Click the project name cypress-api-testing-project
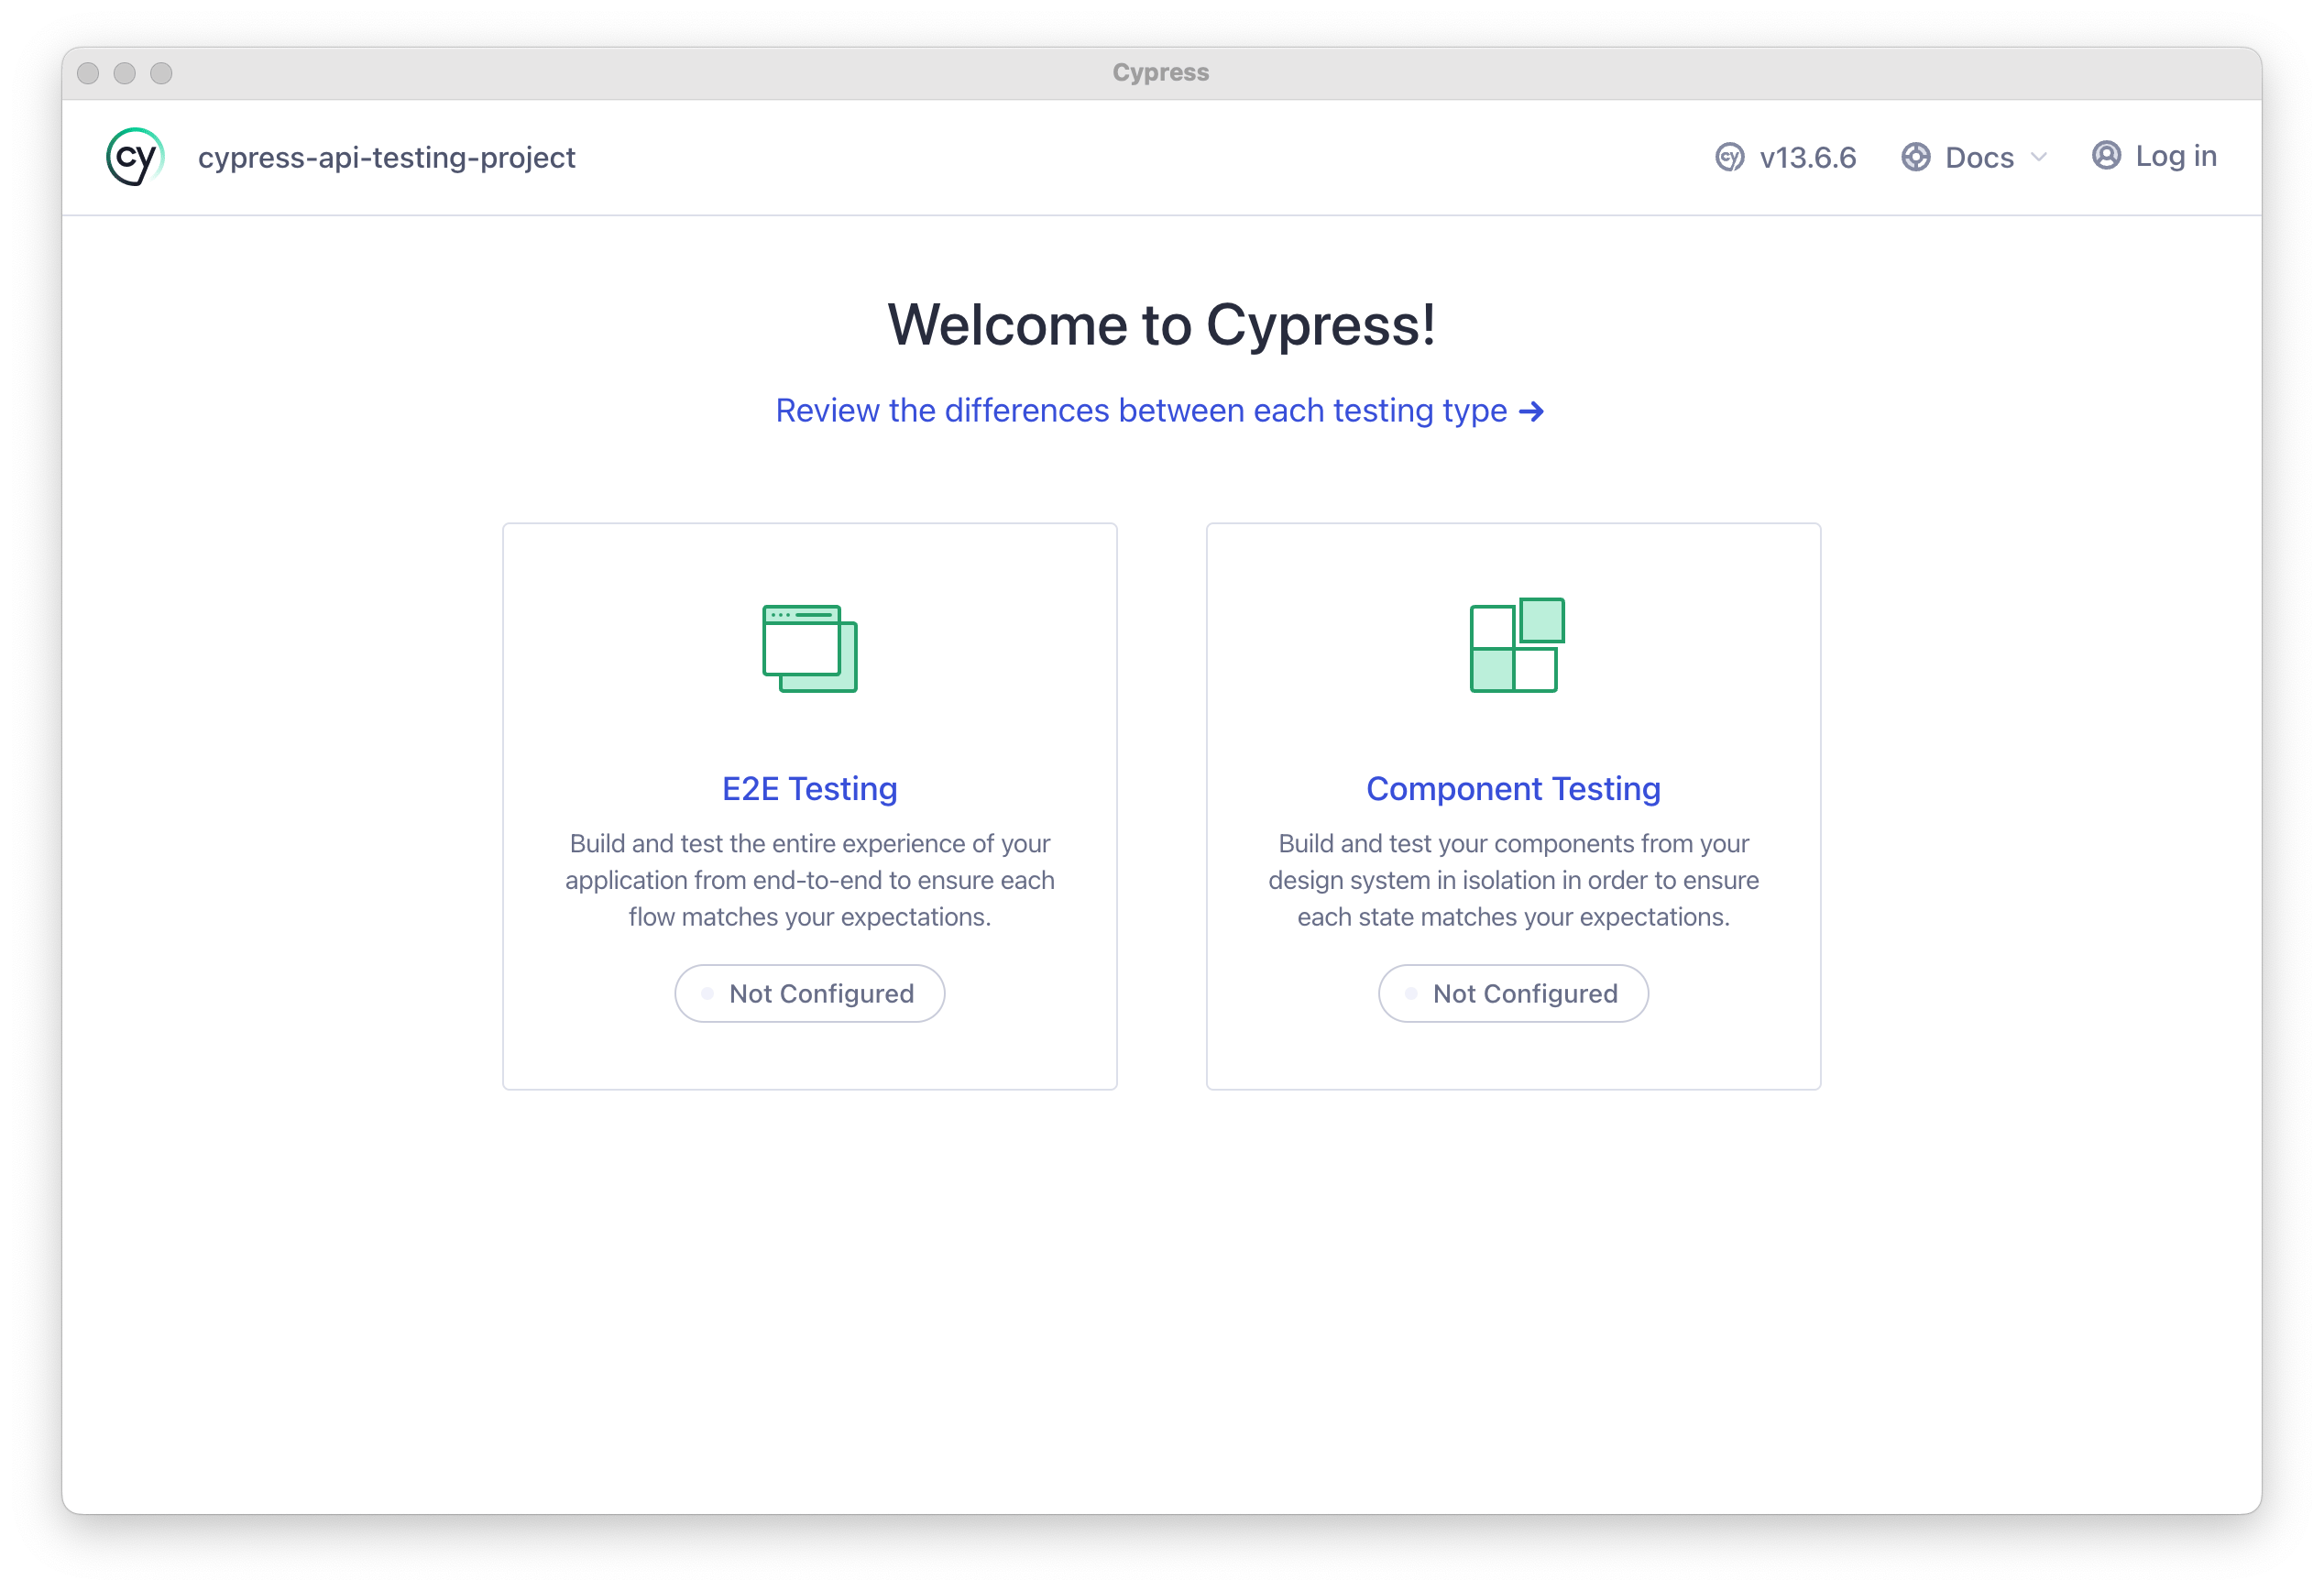 click(x=387, y=157)
